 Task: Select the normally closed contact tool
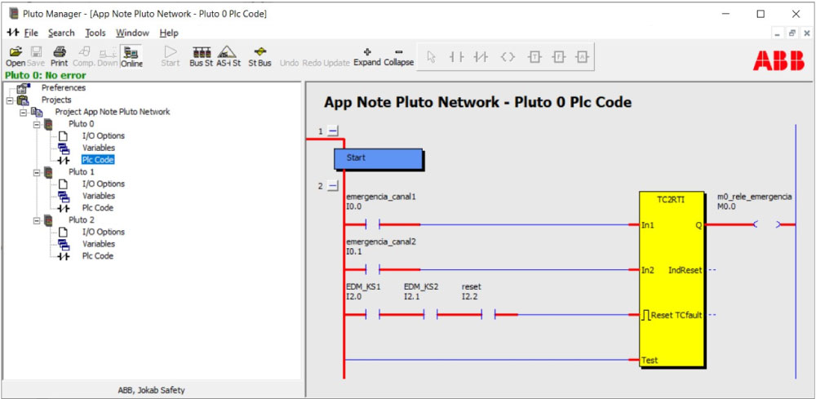pos(481,57)
